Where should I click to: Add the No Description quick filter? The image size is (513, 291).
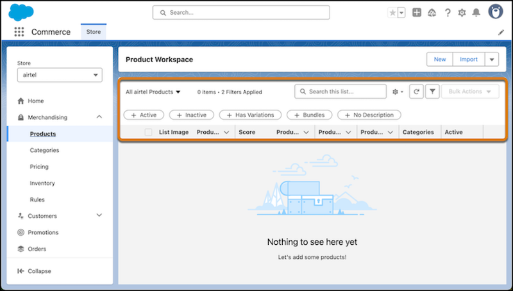[x=369, y=115]
